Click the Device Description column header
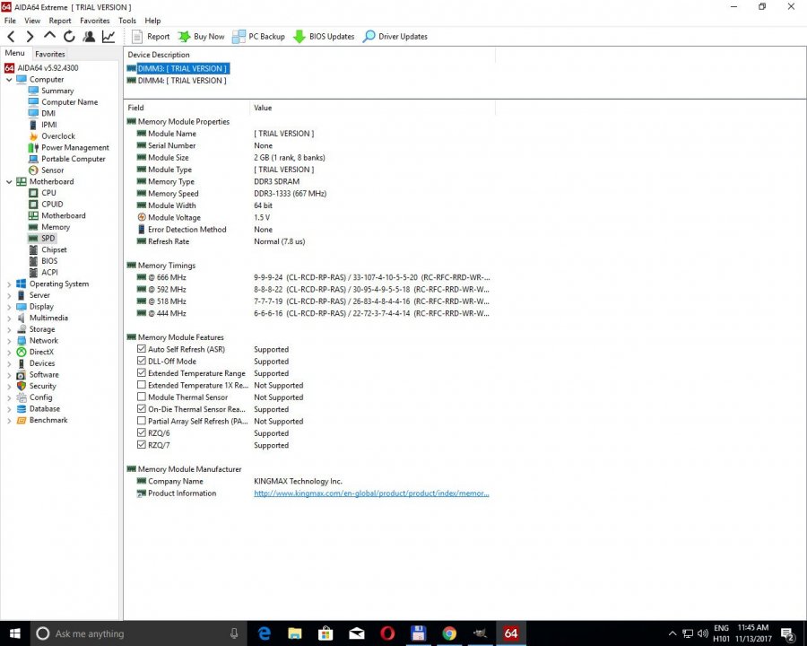 coord(309,55)
